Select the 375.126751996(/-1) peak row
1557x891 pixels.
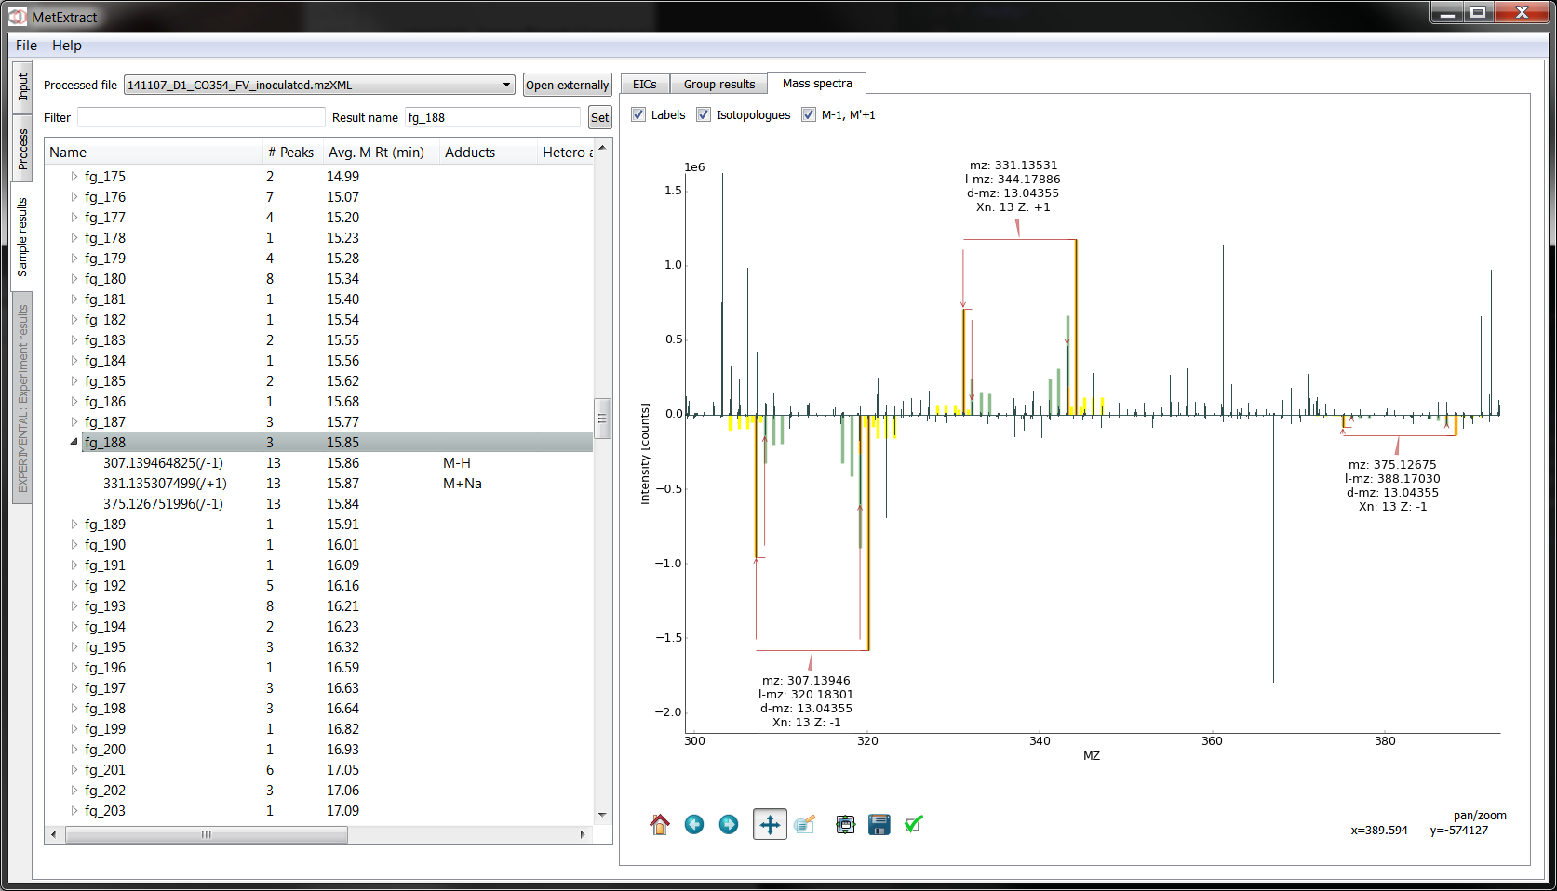pos(319,503)
